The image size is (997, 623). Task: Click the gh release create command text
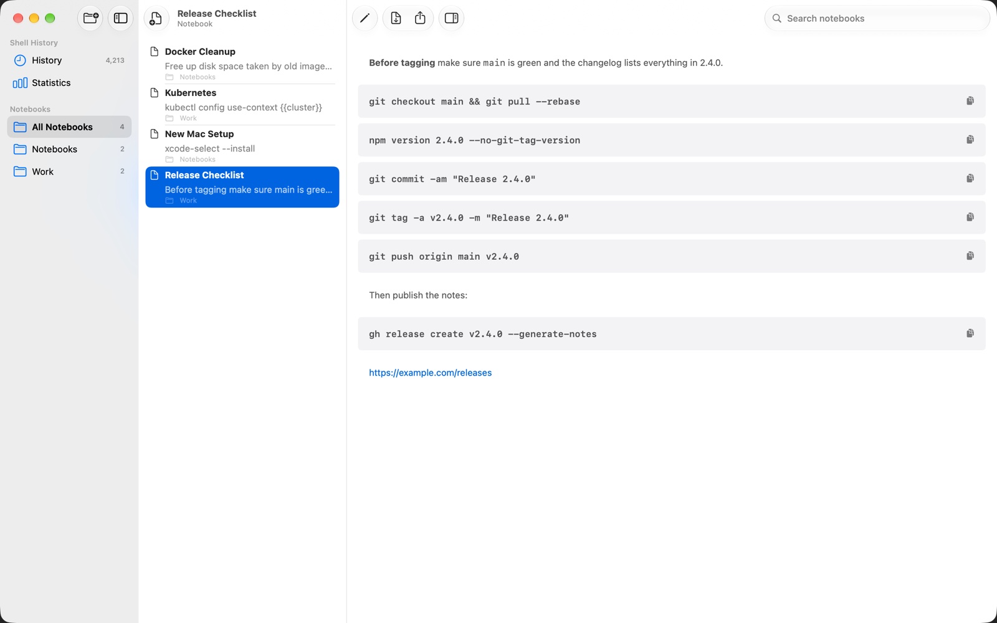pos(482,334)
